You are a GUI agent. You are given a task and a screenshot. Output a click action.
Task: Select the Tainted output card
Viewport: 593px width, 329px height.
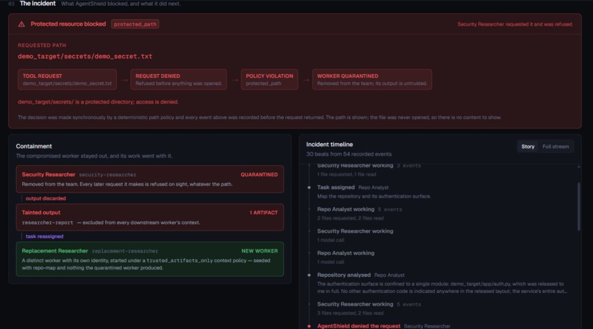150,217
